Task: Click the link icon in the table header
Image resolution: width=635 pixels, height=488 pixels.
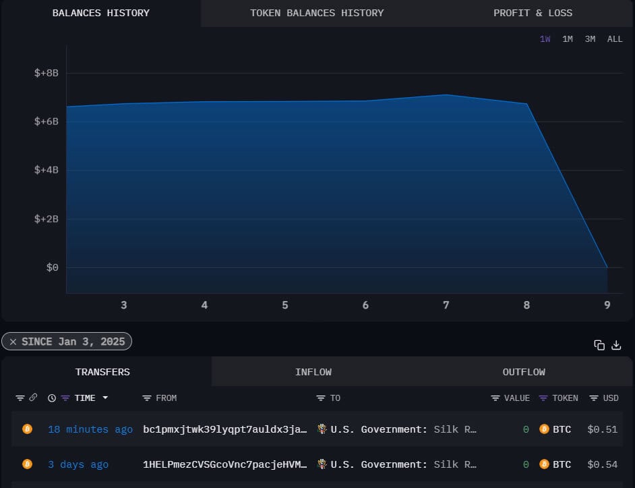Action: click(32, 398)
